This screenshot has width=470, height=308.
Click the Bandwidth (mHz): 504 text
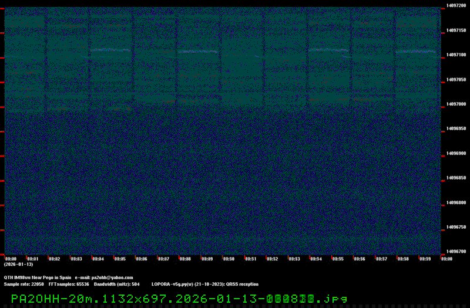pos(116,284)
